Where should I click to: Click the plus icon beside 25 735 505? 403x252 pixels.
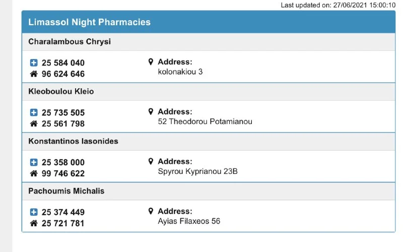coord(34,113)
